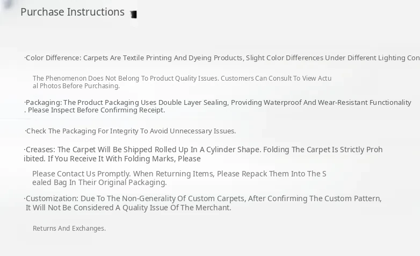Click 'Please Inspect Before Confirming Receipt' line
This screenshot has width=420, height=256.
click(x=97, y=110)
